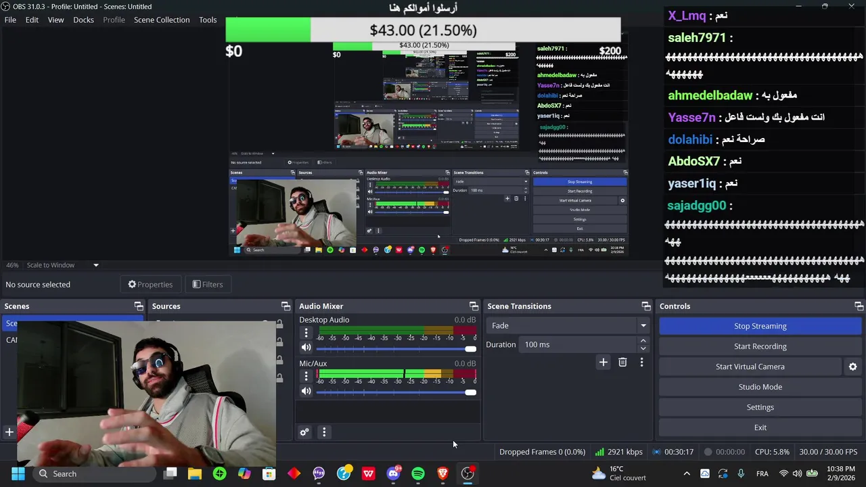866x487 pixels.
Task: Show hidden tray icons chevron
Action: (687, 473)
